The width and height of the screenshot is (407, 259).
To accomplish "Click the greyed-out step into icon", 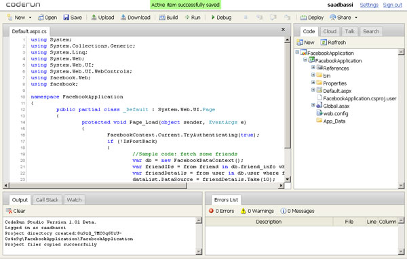I will 259,18.
